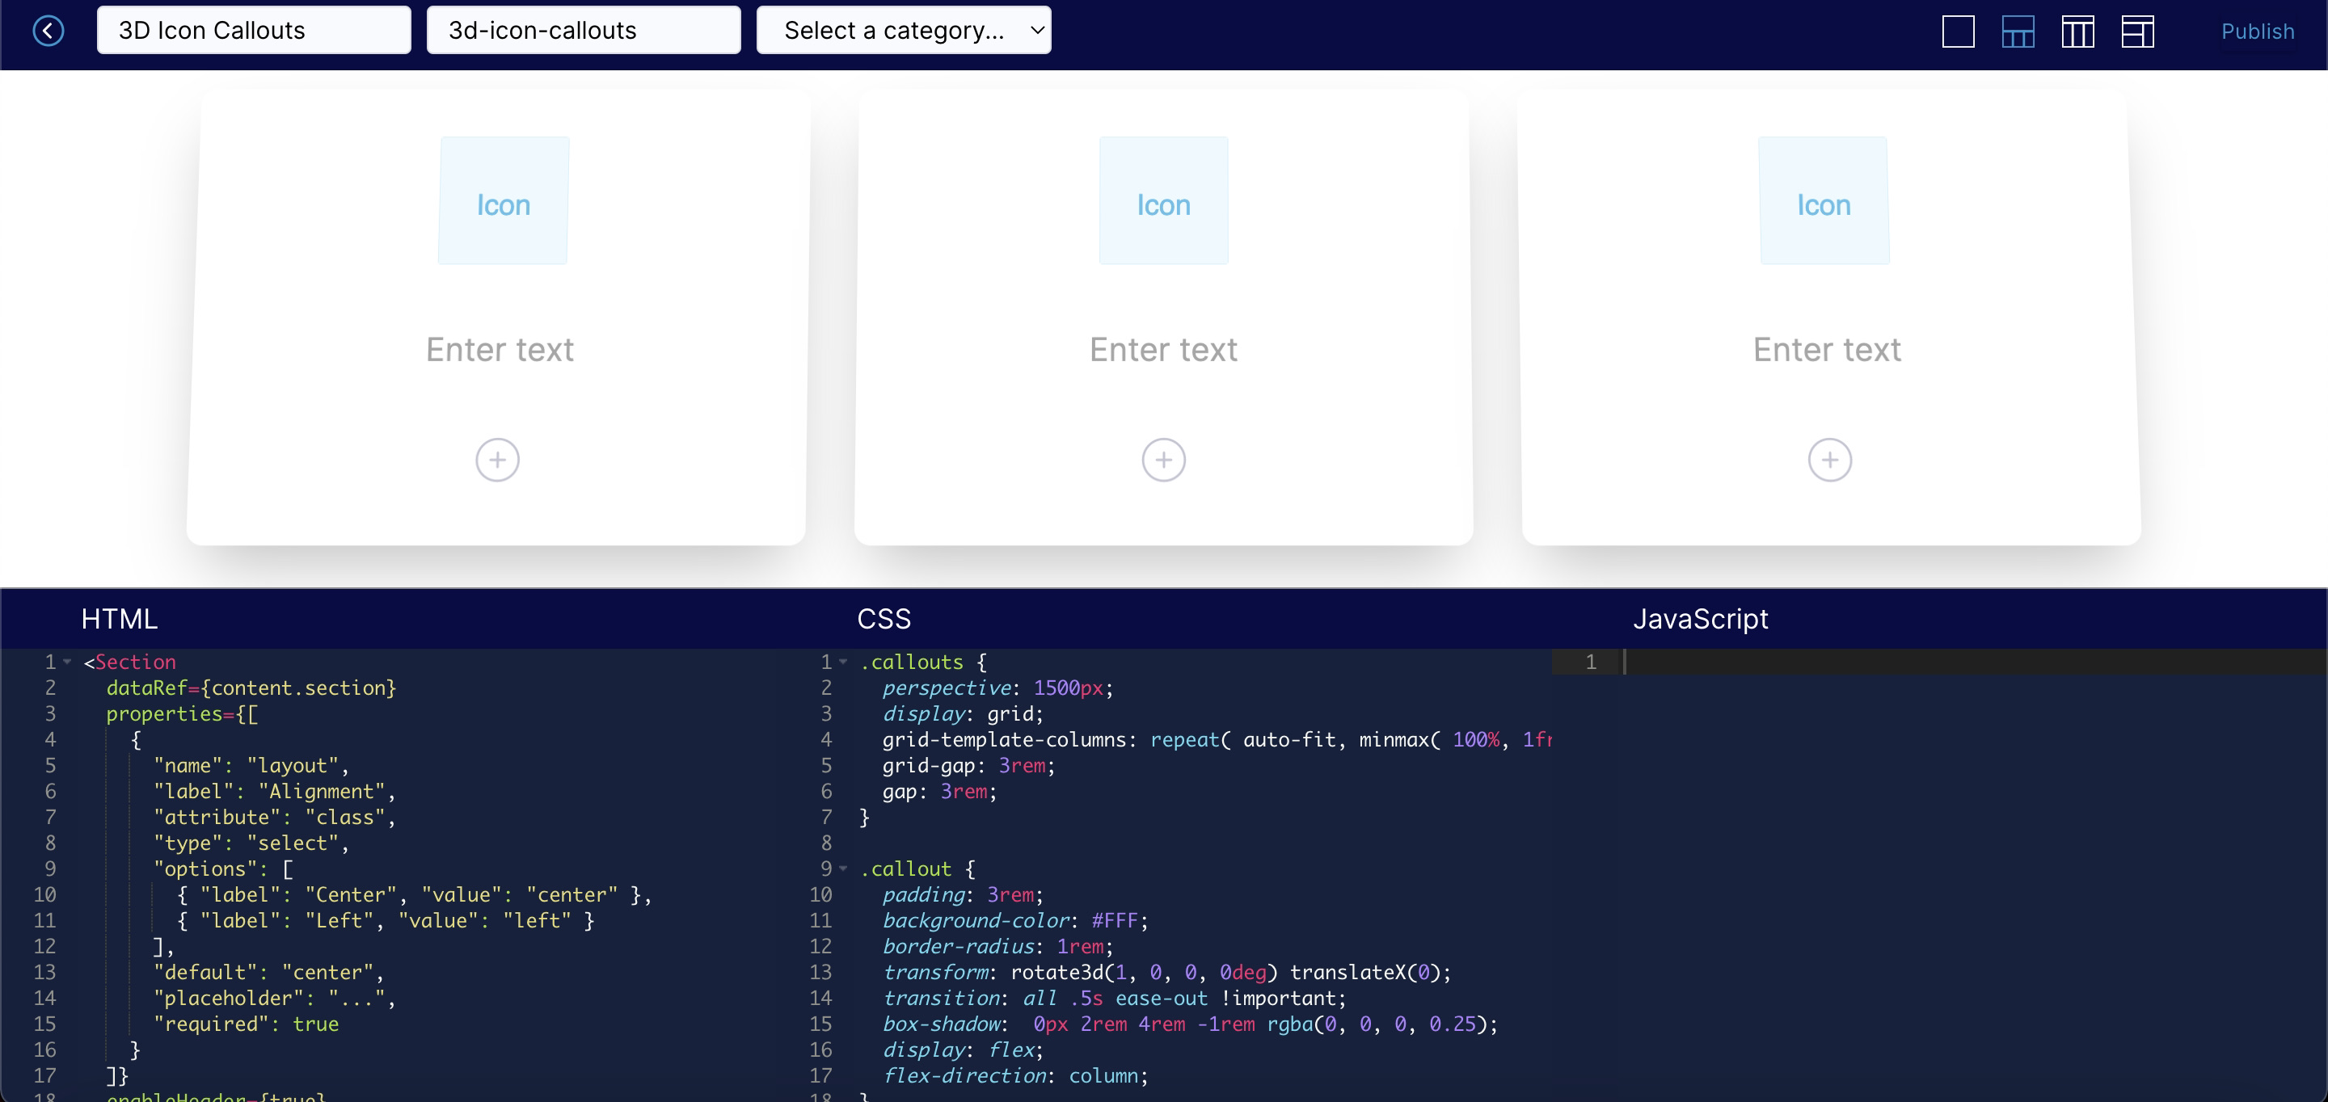Click the center callout Enter text area
This screenshot has width=2328, height=1102.
pos(1162,347)
